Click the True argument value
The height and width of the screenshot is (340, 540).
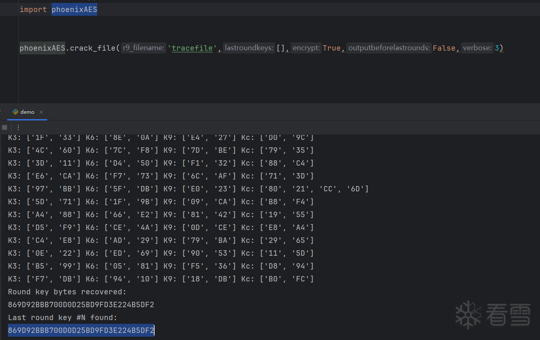[x=332, y=48]
